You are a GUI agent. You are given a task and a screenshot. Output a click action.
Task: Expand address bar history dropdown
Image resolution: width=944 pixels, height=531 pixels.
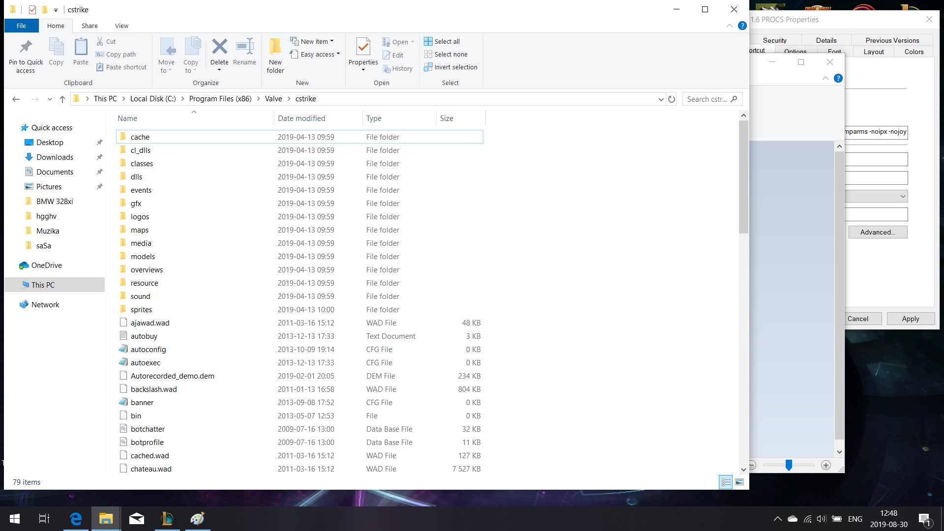[x=661, y=99]
